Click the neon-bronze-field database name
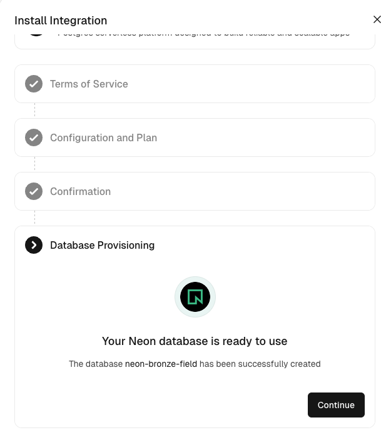The width and height of the screenshot is (381, 435). point(161,364)
